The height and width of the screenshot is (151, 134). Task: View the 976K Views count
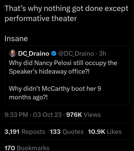click(84, 115)
